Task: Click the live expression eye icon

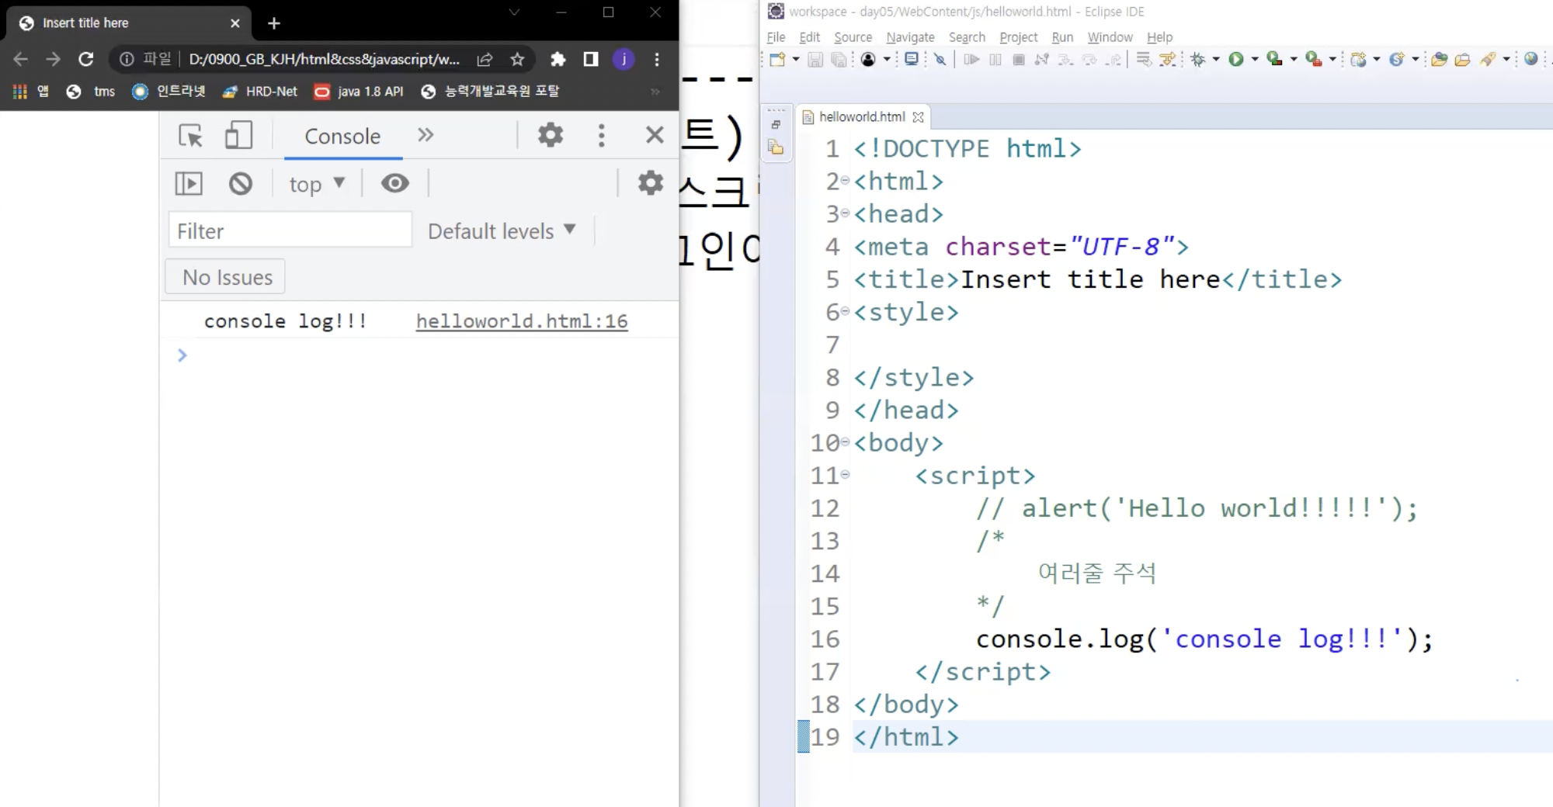Action: click(394, 183)
